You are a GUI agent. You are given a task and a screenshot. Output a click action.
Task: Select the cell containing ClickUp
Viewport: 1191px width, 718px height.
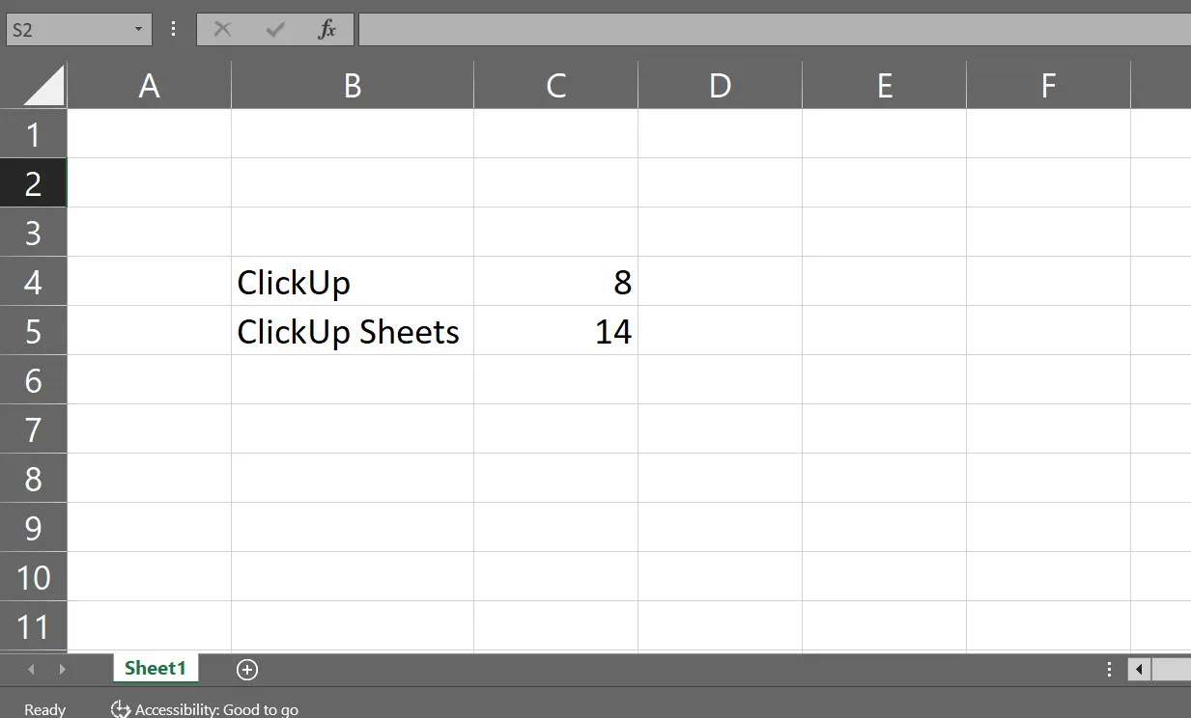[x=353, y=282]
